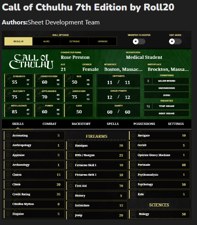Click the Dexterity dice icon

tap(9, 93)
